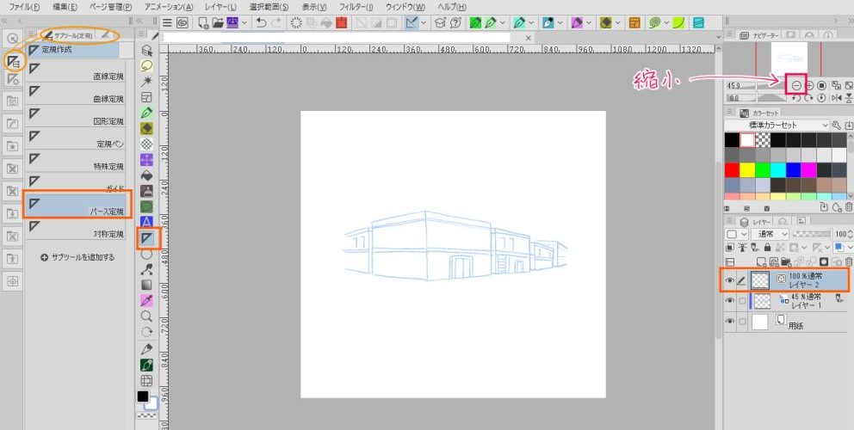Hide レイヤー 2 with its eye icon

point(730,279)
